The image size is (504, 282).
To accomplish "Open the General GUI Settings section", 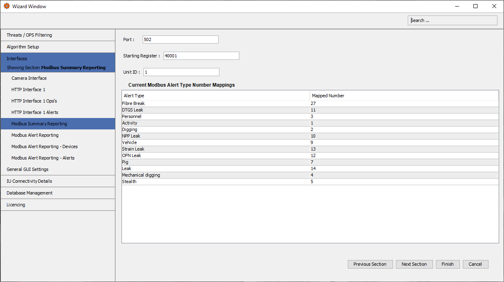I will pyautogui.click(x=28, y=169).
